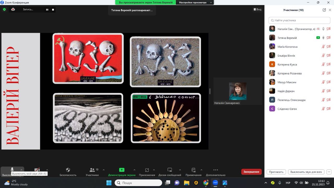Click muted microphone icon for Катерина Кукса
The image size is (334, 188).
(323, 64)
